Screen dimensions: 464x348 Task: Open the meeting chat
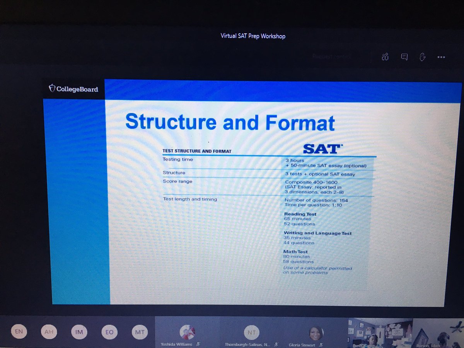(x=404, y=57)
